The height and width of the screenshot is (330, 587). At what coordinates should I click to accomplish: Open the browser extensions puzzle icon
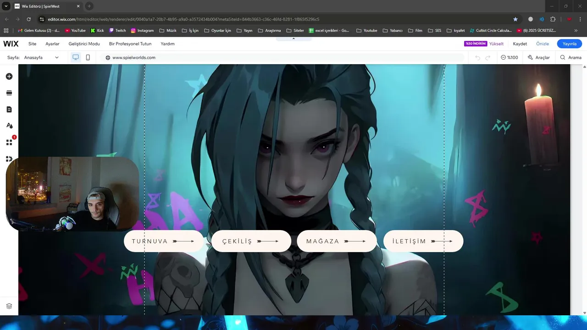pos(553,19)
